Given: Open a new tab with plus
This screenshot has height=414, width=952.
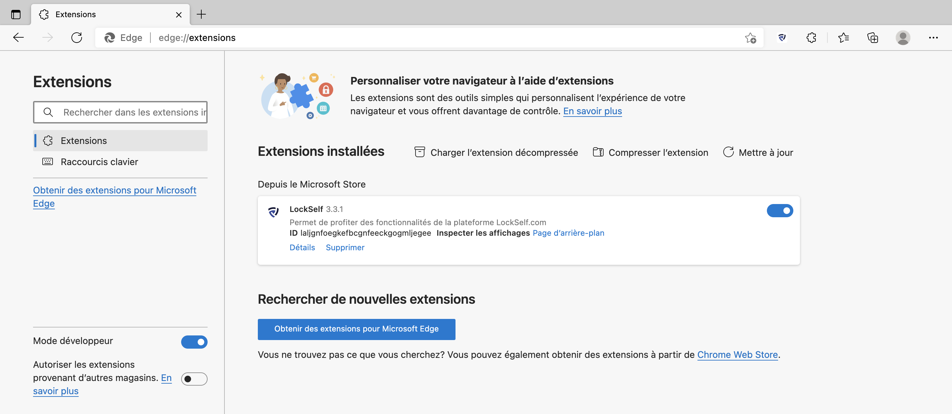Looking at the screenshot, I should [201, 15].
